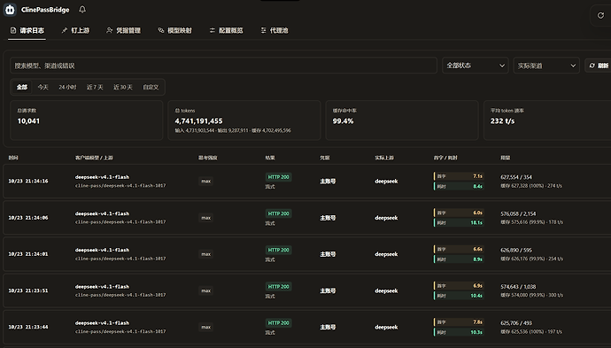611x348 pixels.
Task: Click the total tokens value 4,741,191,455
Action: tap(198, 121)
